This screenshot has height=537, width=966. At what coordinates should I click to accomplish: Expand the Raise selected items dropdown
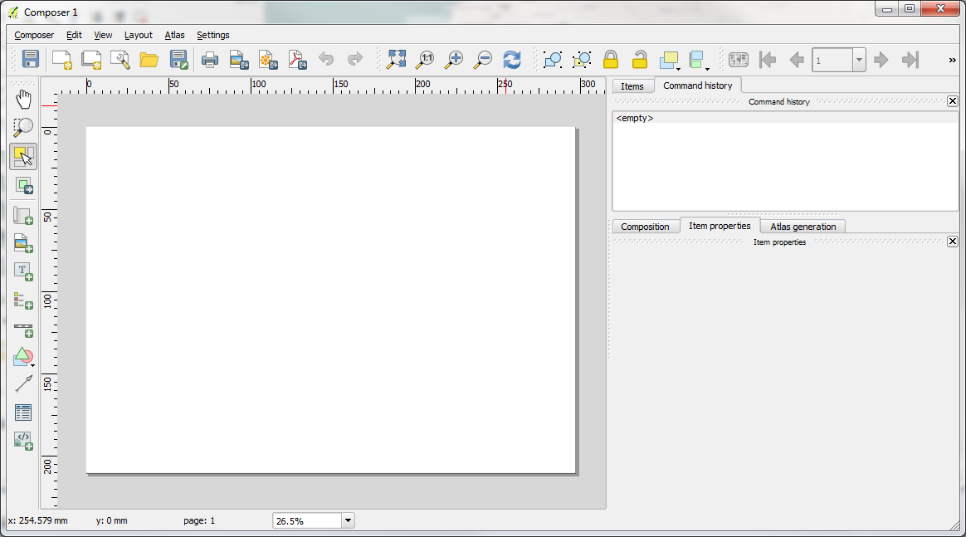pos(678,67)
